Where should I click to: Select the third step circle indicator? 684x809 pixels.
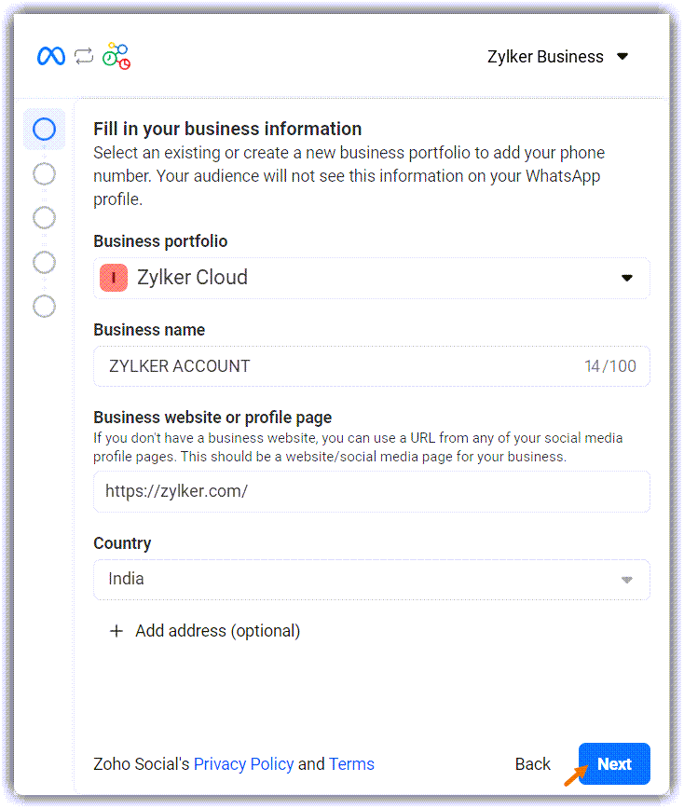click(x=44, y=217)
